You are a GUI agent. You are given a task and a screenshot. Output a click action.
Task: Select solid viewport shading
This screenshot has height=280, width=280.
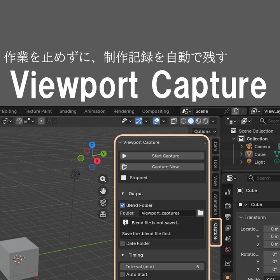pos(191,121)
